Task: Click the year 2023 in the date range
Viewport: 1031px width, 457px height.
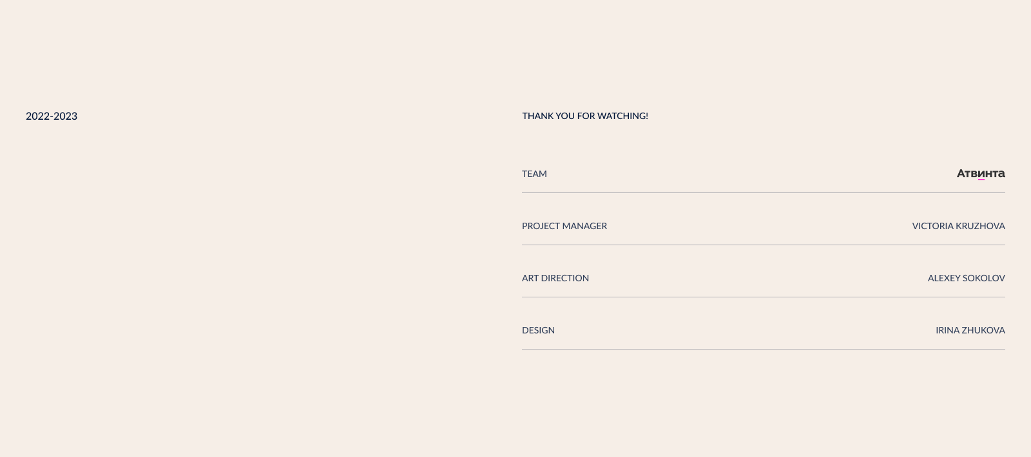Action: point(65,117)
